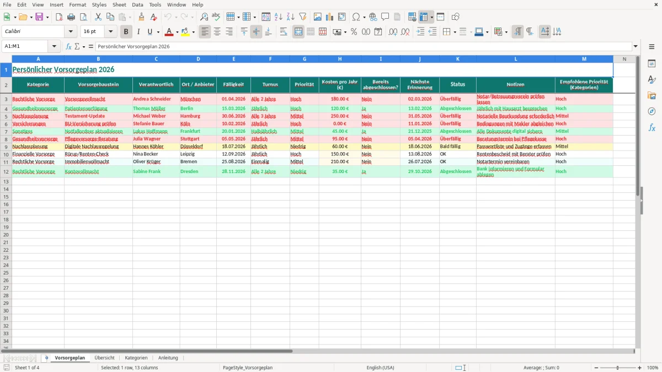Open the Font Name dropdown arrow

click(x=71, y=32)
